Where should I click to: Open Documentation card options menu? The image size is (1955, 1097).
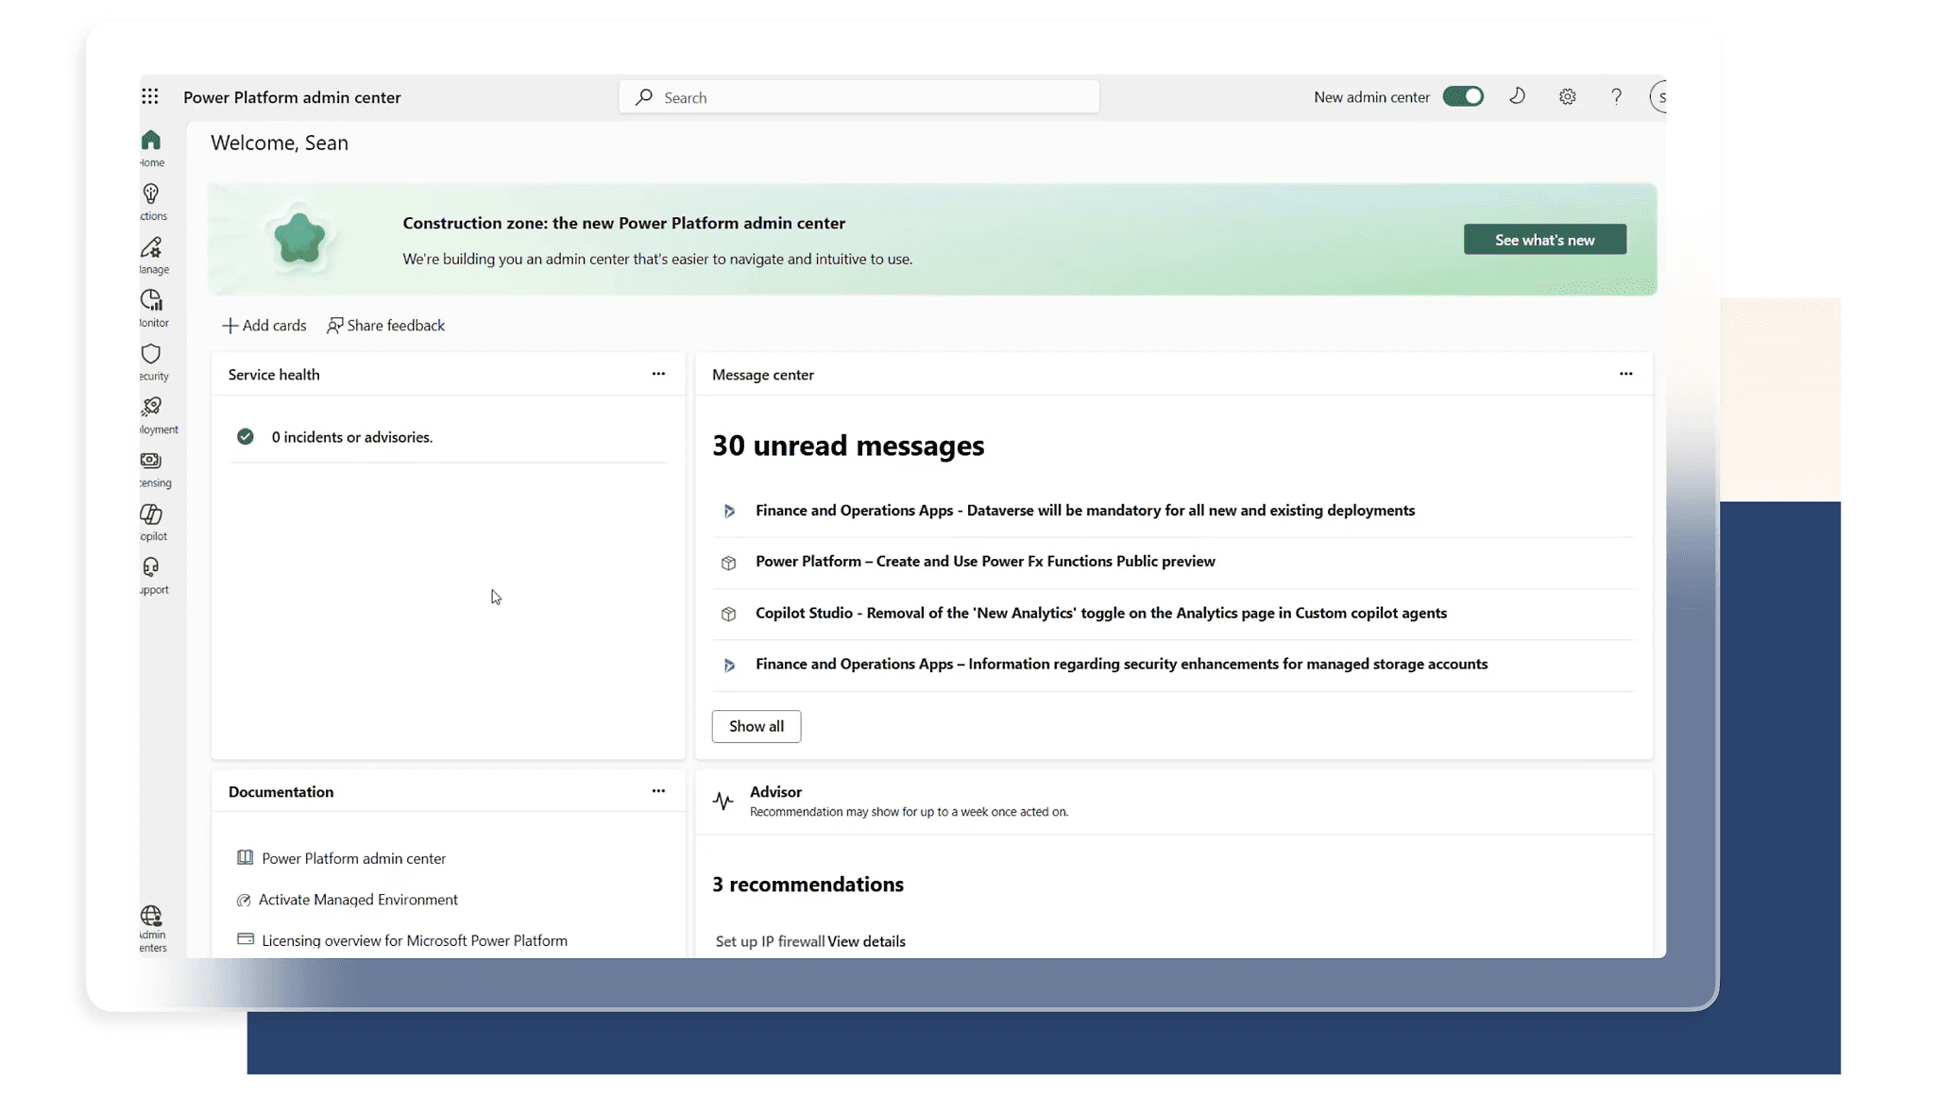click(x=658, y=791)
